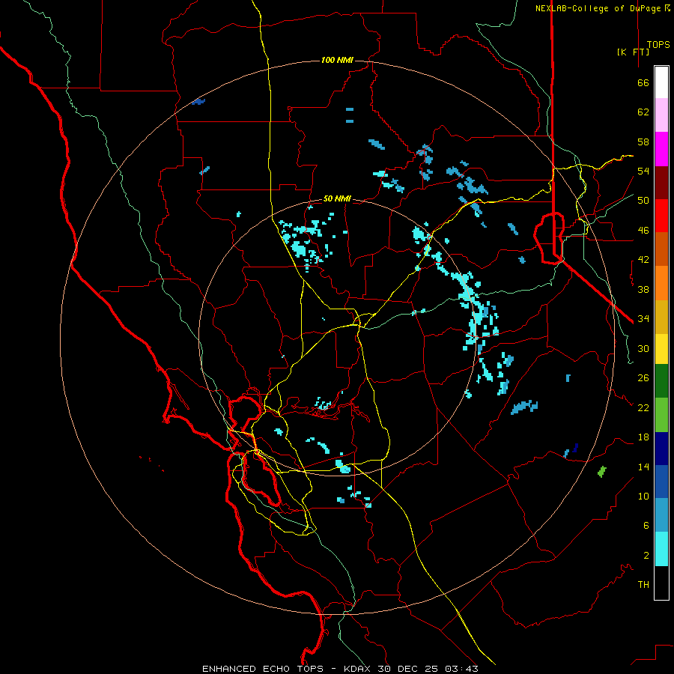
Task: Click the magenta legend swatch
Action: [x=661, y=149]
